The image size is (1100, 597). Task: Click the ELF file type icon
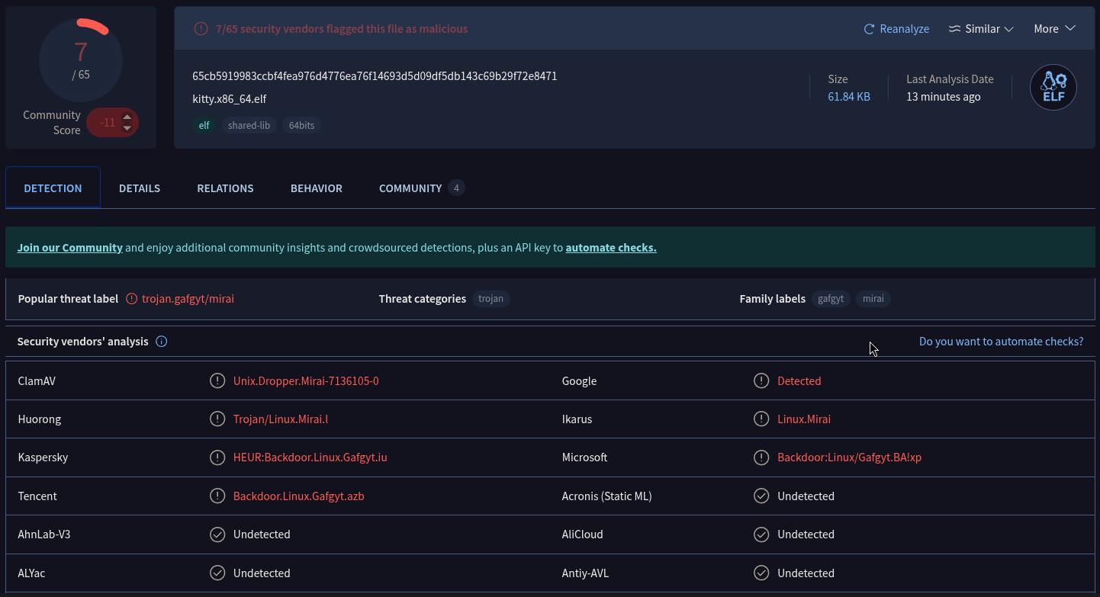point(1053,87)
